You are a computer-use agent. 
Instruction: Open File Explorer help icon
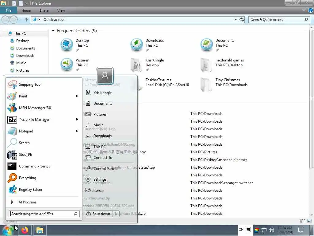311,10
